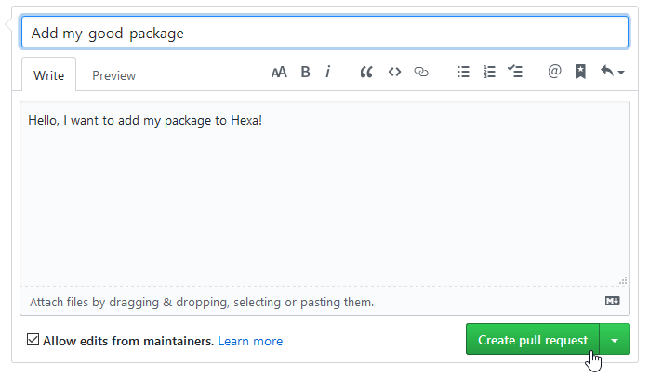Screen dimensions: 649x378
Task: Click the Create pull request button
Action: point(533,340)
